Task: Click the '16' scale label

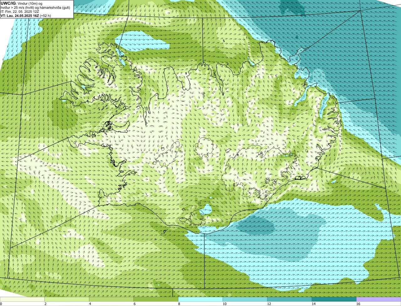Action: point(358,304)
